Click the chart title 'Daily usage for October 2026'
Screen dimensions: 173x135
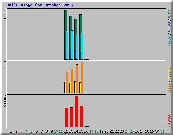(40, 5)
